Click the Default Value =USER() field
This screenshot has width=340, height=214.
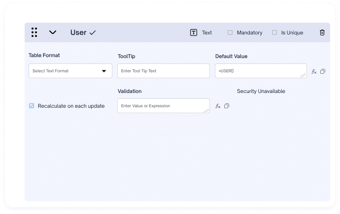point(261,71)
